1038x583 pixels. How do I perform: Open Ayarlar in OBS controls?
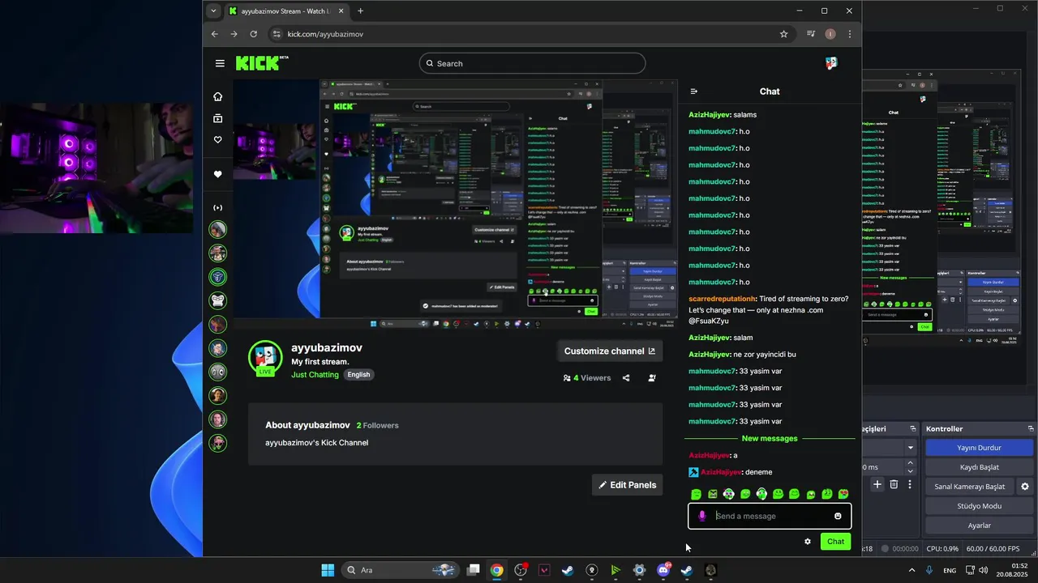(x=979, y=526)
